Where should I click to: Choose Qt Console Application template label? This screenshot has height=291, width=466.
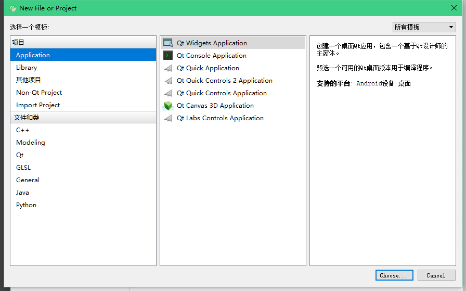tap(212, 56)
